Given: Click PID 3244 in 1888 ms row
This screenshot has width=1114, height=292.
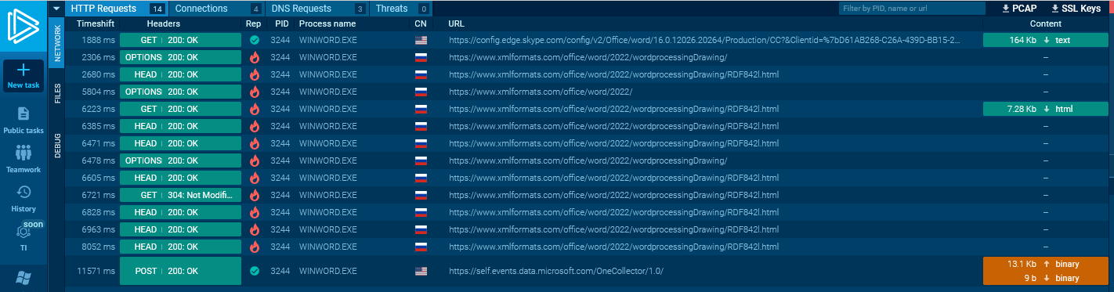Looking at the screenshot, I should [x=280, y=40].
